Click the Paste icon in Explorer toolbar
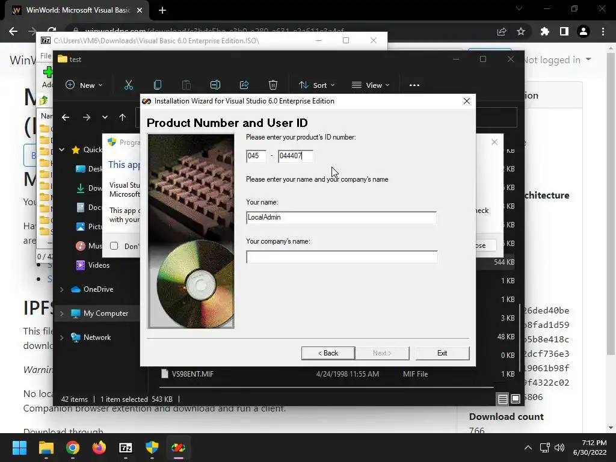This screenshot has width=616, height=462. point(186,85)
